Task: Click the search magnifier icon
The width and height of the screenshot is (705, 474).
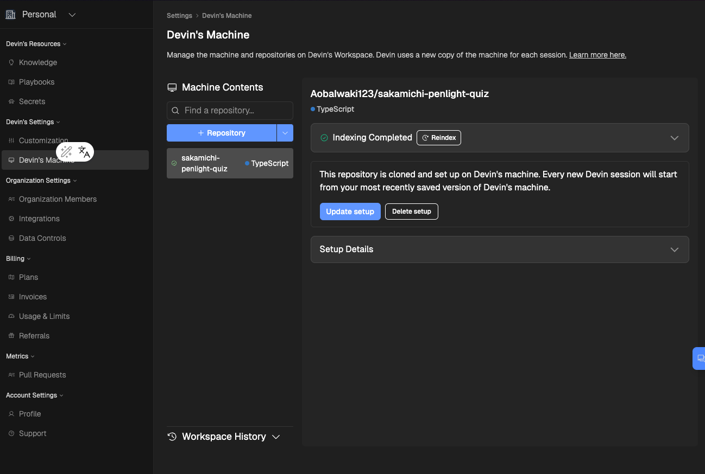Action: [175, 111]
